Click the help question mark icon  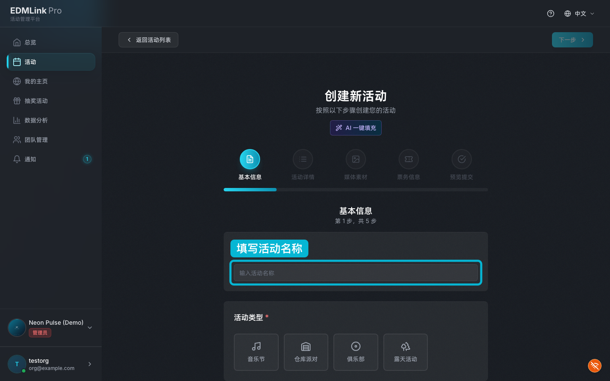coord(551,14)
